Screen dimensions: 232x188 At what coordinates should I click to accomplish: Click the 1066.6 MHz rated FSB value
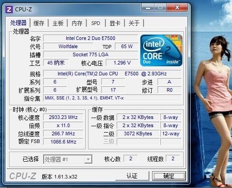pos(63,142)
